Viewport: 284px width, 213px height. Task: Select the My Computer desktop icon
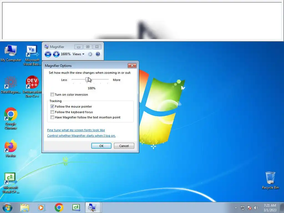point(11,53)
